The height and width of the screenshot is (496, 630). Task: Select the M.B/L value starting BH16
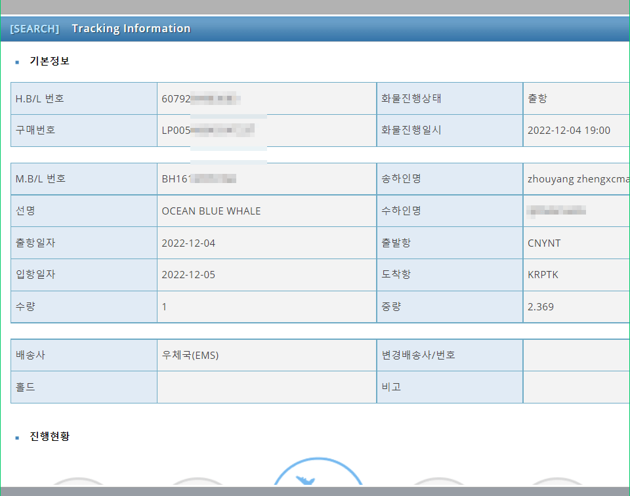[199, 178]
